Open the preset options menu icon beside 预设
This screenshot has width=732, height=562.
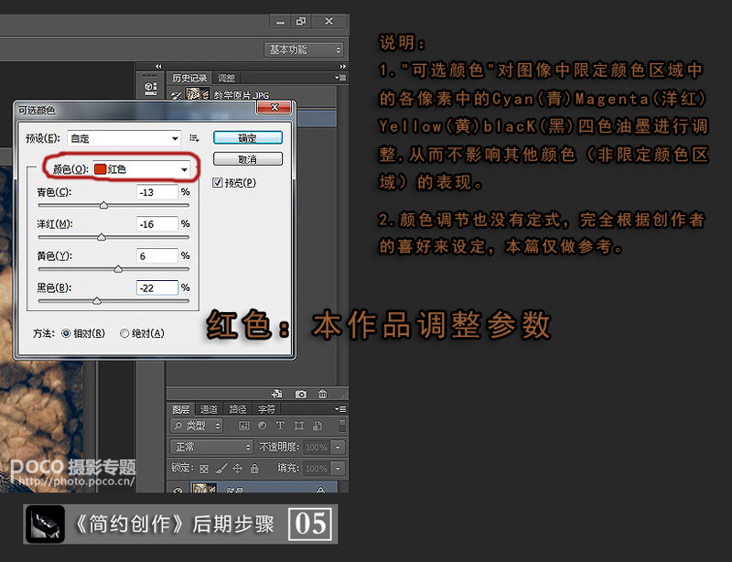pyautogui.click(x=194, y=138)
